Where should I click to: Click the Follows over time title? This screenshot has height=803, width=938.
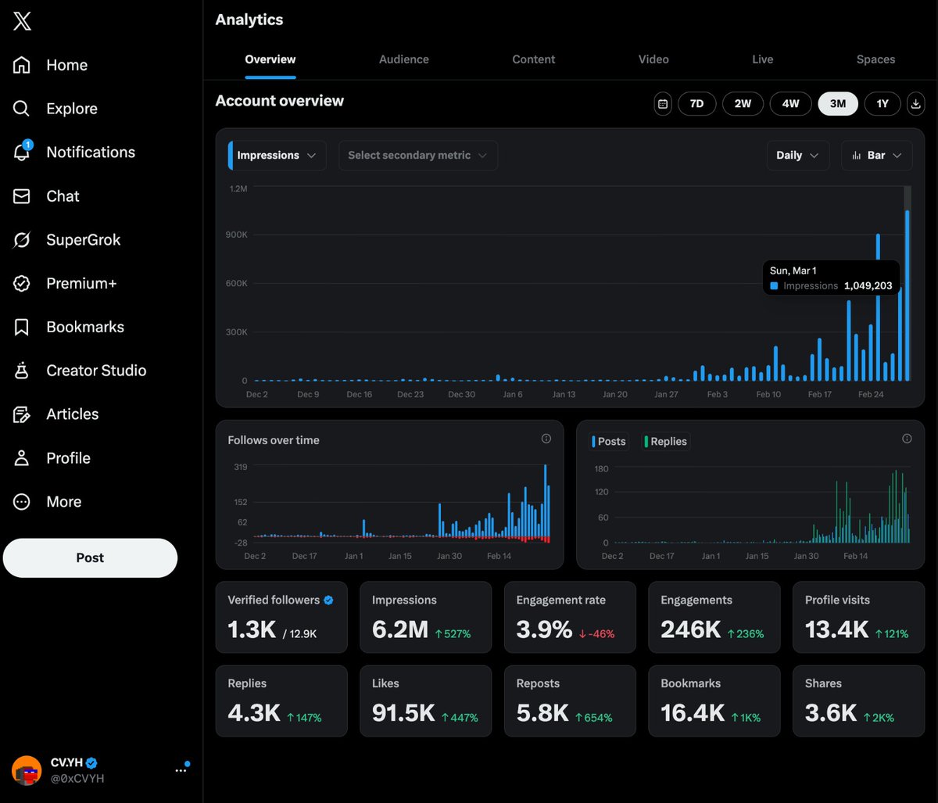coord(274,440)
